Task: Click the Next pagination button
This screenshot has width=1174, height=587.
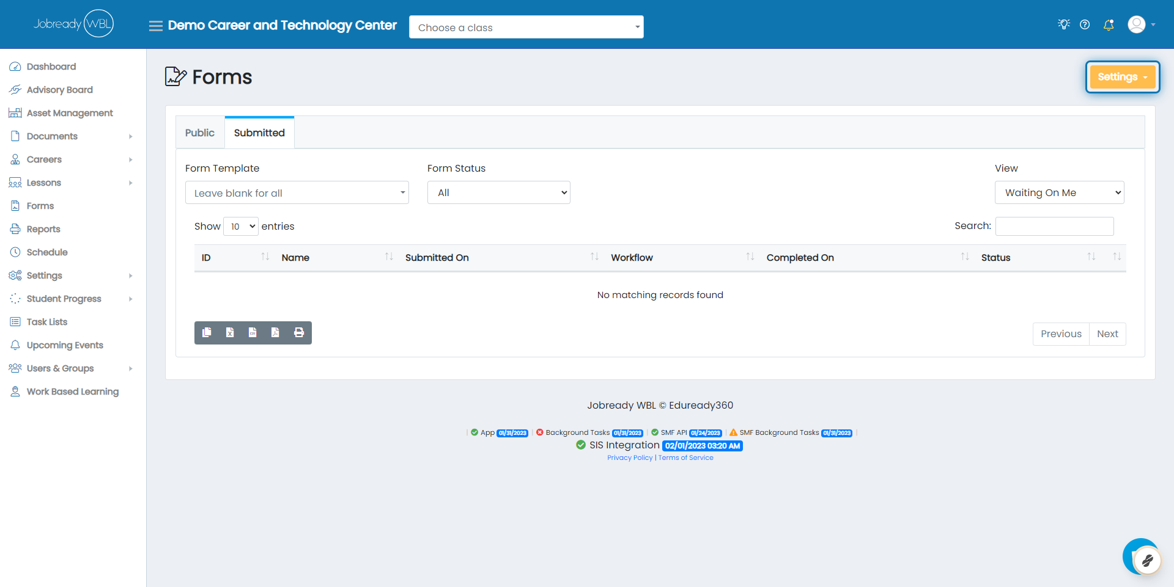Action: click(x=1107, y=334)
